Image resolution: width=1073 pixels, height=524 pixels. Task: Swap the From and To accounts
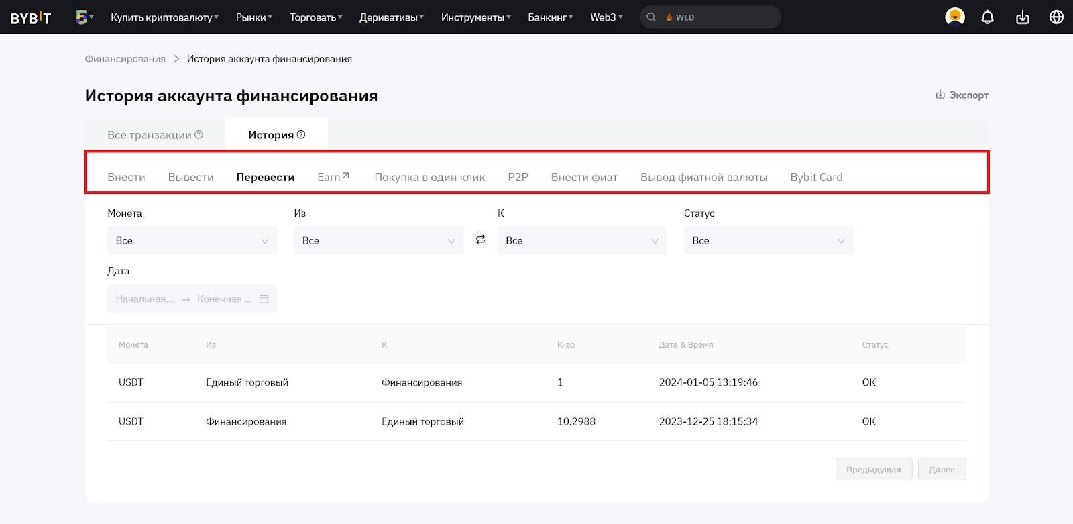480,240
